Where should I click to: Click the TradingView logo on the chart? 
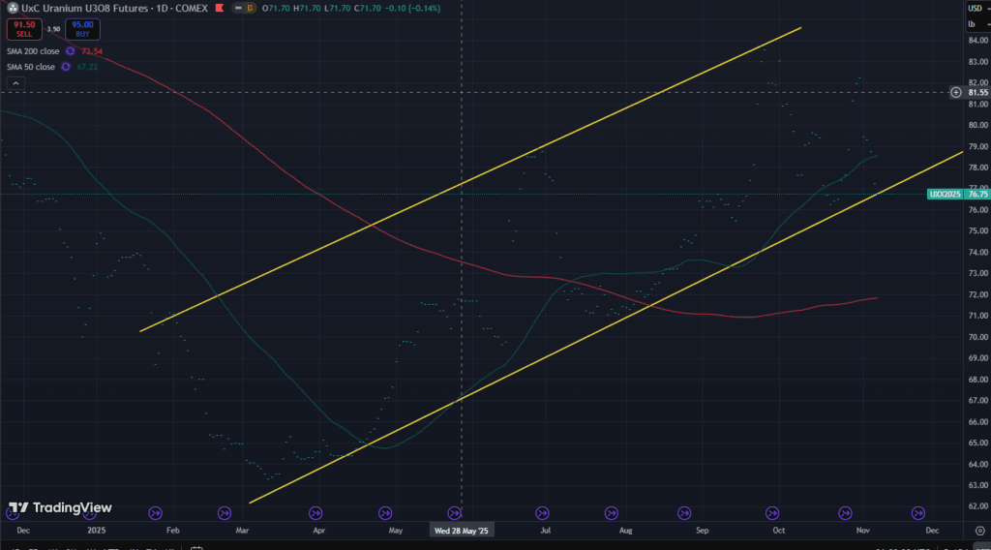coord(60,507)
